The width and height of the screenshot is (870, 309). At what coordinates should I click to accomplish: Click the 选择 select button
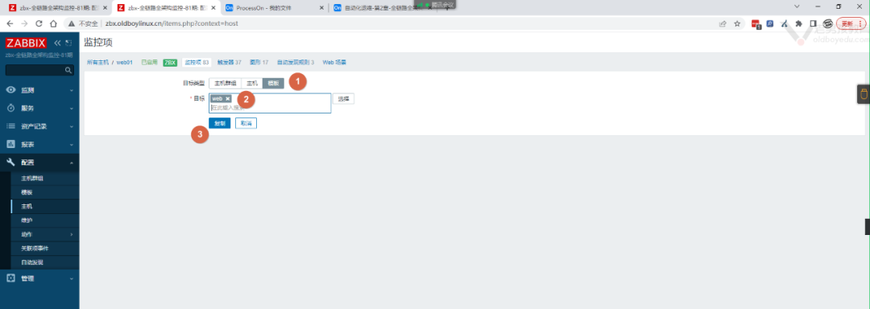344,99
